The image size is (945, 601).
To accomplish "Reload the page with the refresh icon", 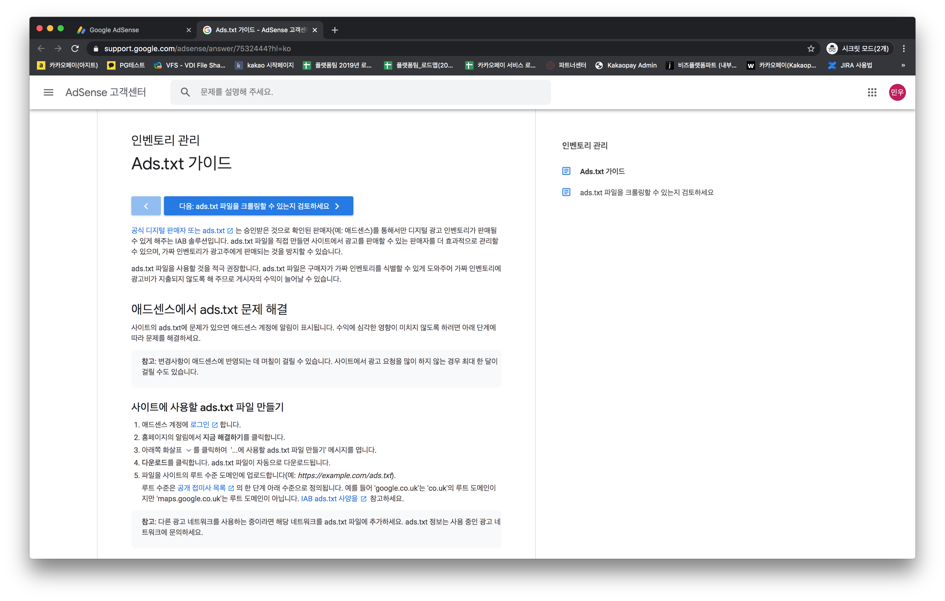I will [x=75, y=49].
